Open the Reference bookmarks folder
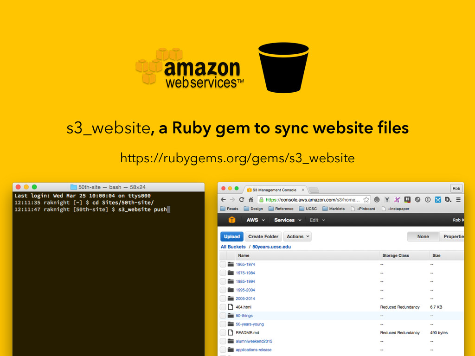The height and width of the screenshot is (356, 475). click(x=281, y=209)
